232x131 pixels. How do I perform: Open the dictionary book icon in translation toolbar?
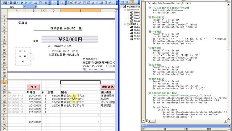[36, 3]
